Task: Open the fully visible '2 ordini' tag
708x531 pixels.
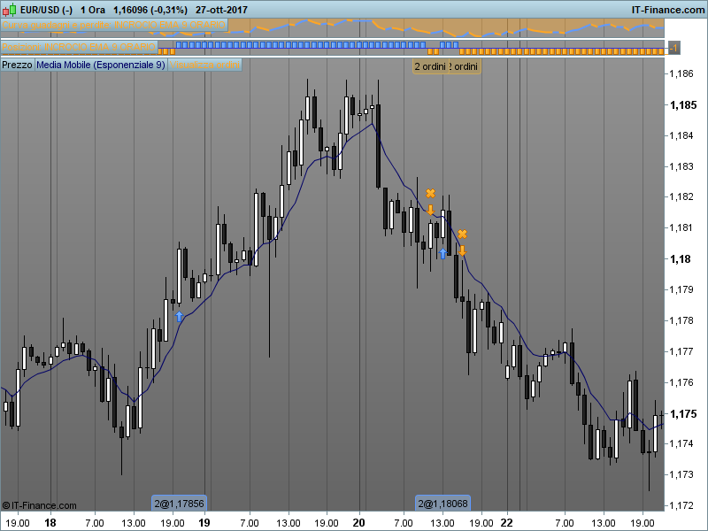Action: point(430,66)
